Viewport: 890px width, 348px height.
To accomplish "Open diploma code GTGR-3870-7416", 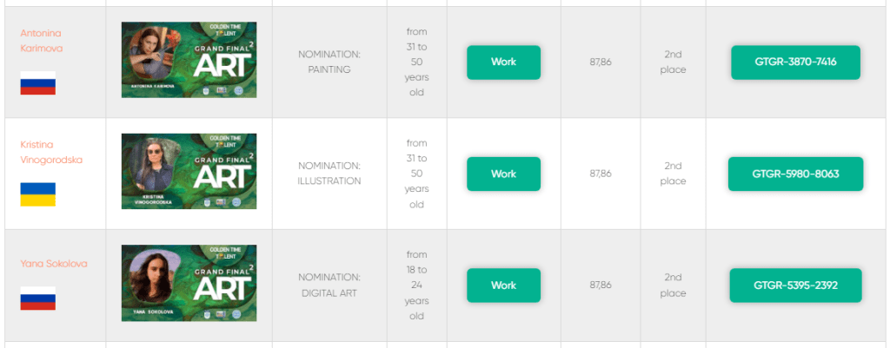I will (795, 62).
